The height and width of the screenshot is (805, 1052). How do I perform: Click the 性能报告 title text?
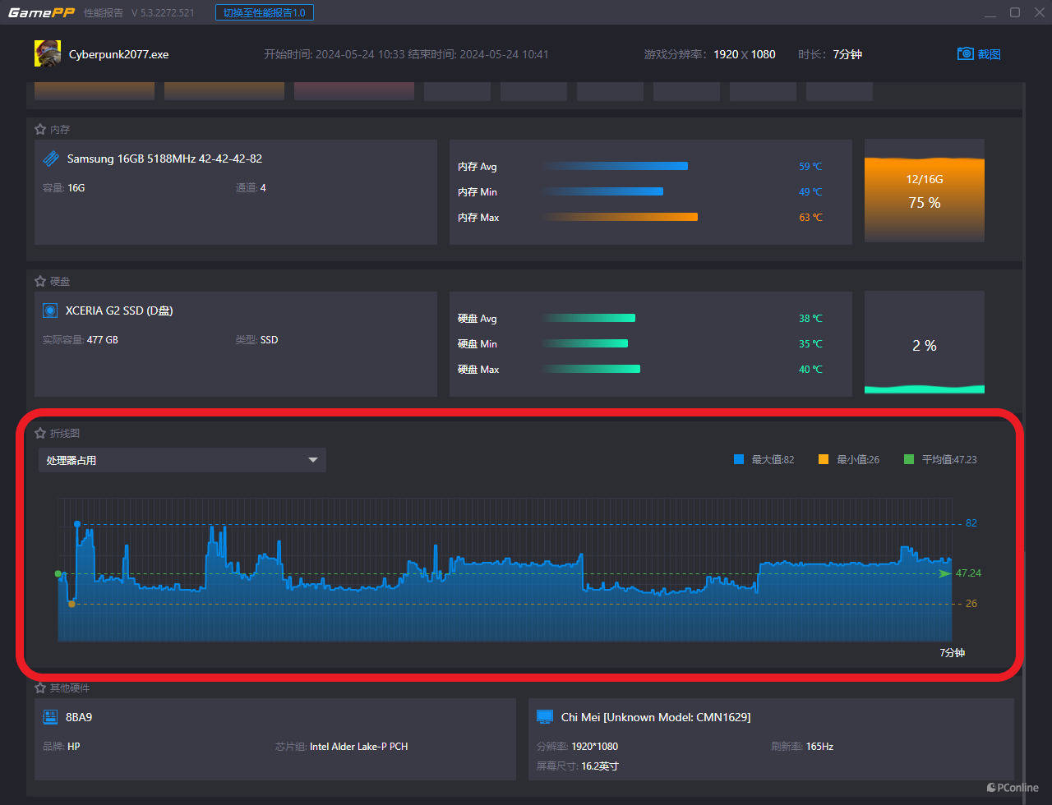(x=104, y=13)
